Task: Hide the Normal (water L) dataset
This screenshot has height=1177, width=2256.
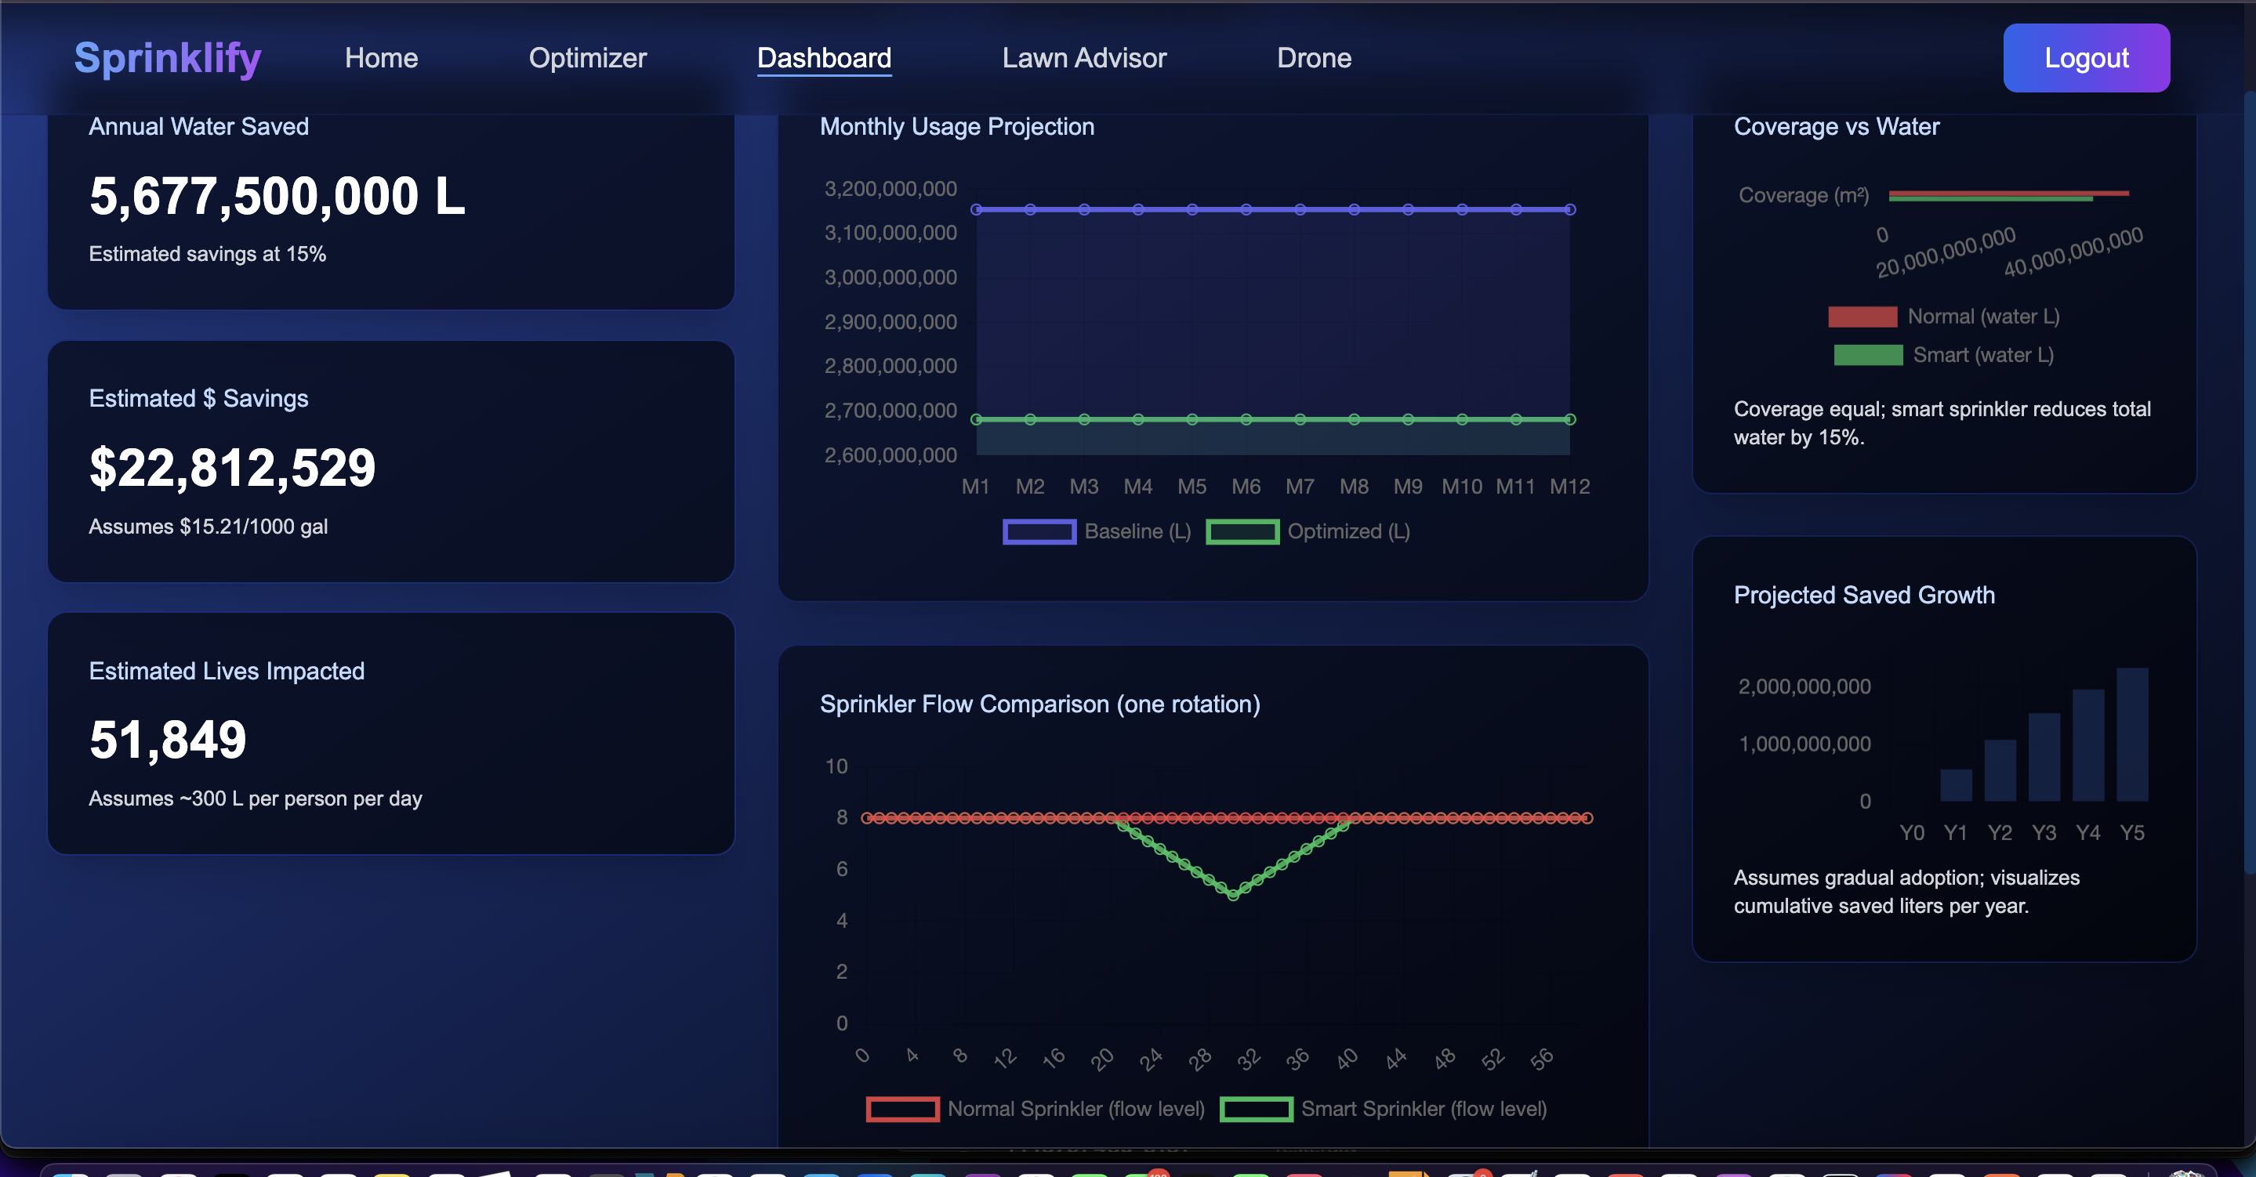Action: (x=1862, y=316)
